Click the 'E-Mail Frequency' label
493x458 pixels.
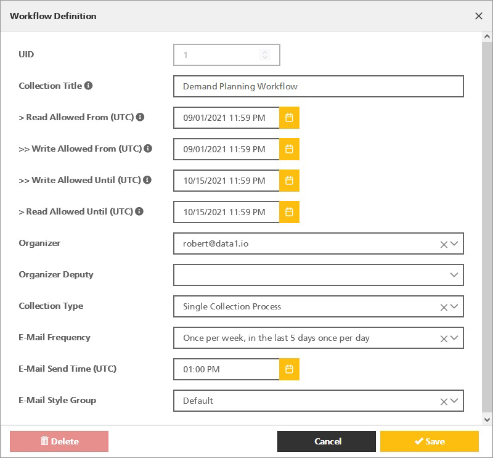point(54,337)
